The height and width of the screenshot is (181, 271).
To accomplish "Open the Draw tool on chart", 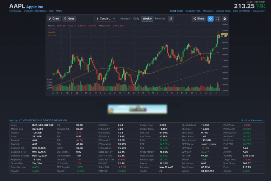I will [x=54, y=19].
